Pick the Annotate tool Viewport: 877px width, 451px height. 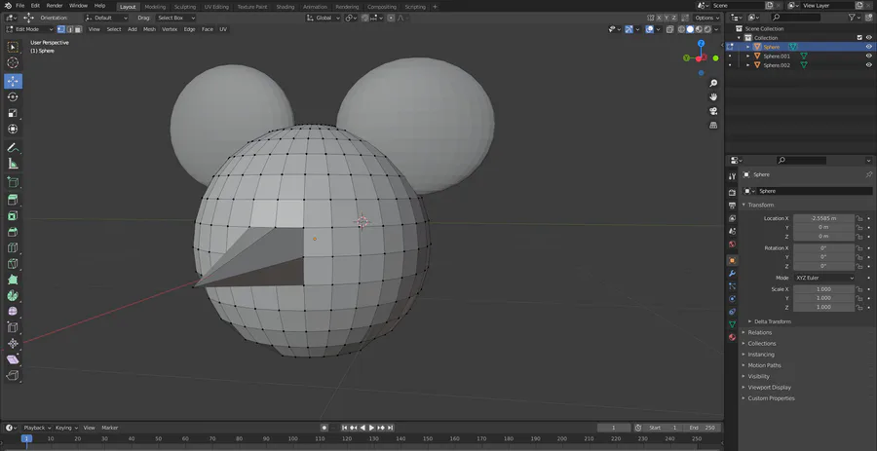13,148
